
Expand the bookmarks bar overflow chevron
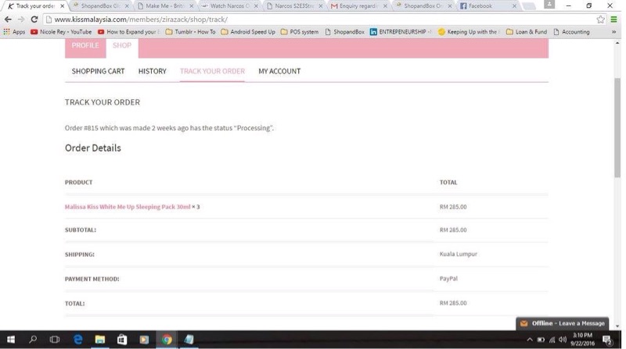[613, 32]
